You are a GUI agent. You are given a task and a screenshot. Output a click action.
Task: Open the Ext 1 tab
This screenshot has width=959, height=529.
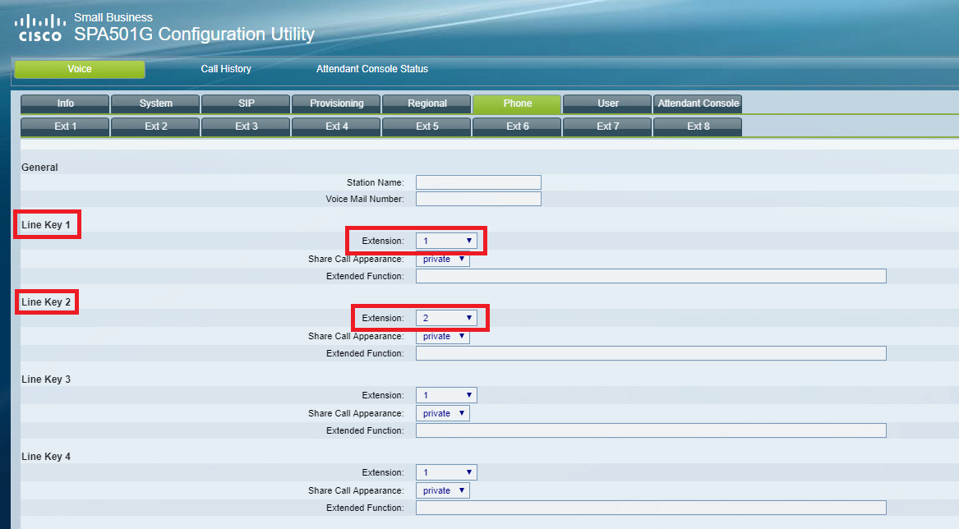point(66,126)
